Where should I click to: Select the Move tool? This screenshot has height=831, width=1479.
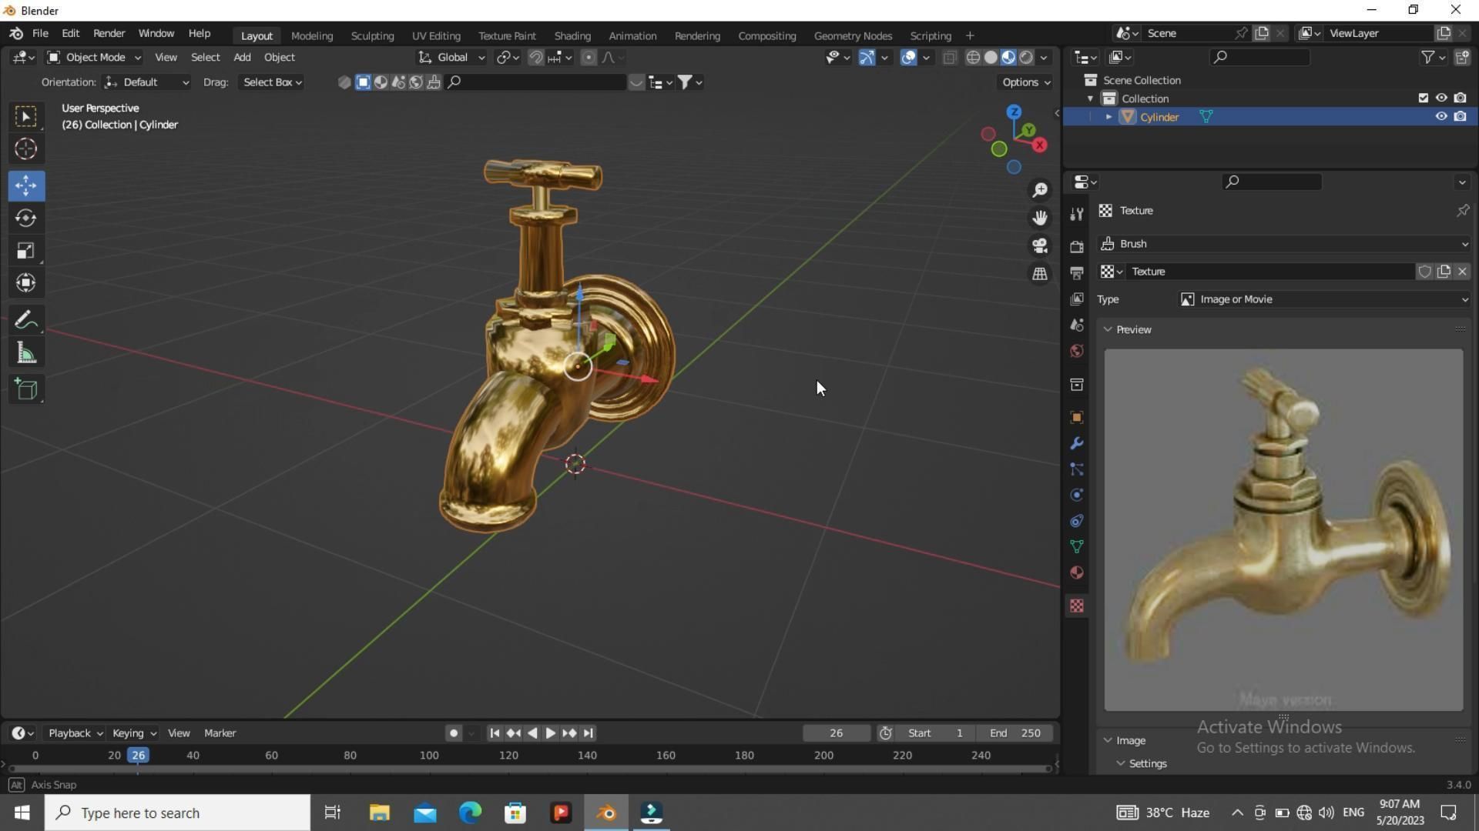pyautogui.click(x=26, y=185)
